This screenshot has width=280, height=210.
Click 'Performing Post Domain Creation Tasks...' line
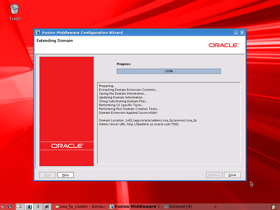pyautogui.click(x=129, y=109)
